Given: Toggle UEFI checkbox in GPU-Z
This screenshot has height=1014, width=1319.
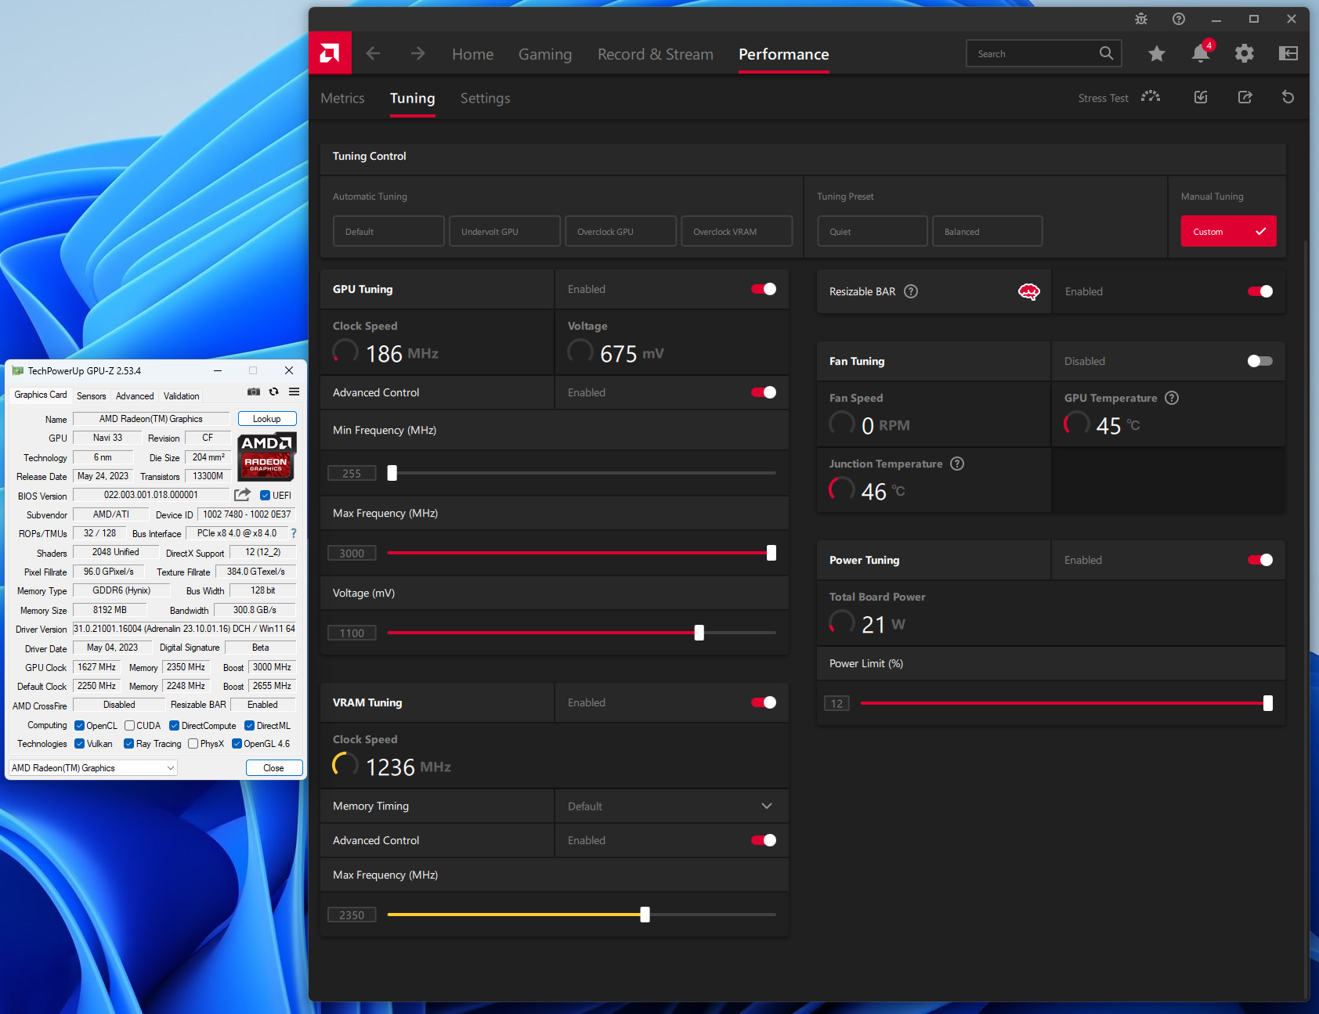Looking at the screenshot, I should [265, 495].
